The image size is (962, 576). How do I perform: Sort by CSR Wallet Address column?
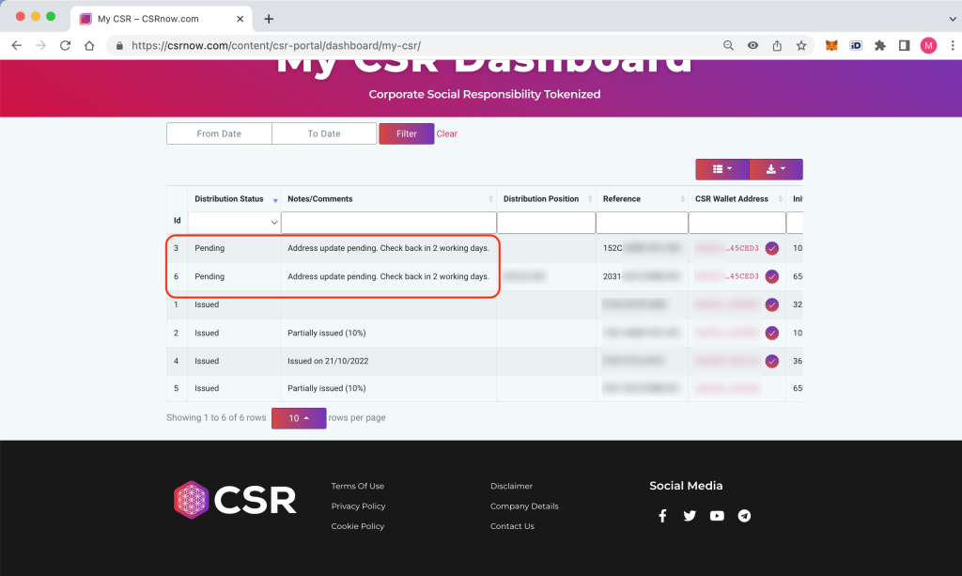click(737, 199)
